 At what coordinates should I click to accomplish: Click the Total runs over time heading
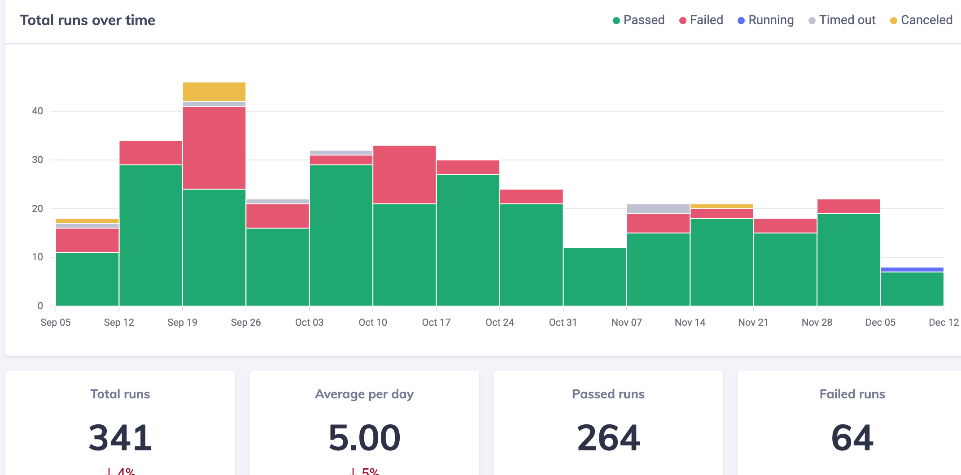click(x=87, y=20)
